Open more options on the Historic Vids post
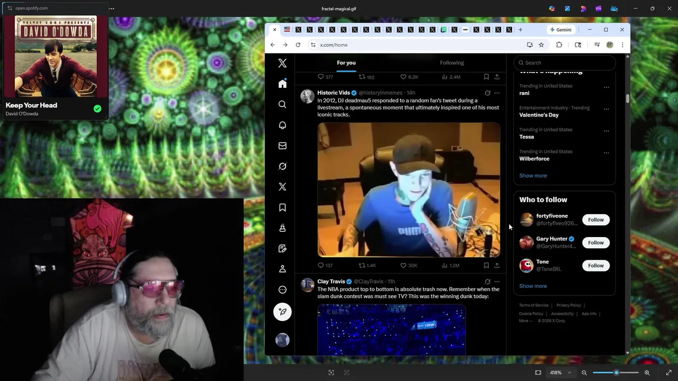Viewport: 678px width, 381px height. [497, 93]
